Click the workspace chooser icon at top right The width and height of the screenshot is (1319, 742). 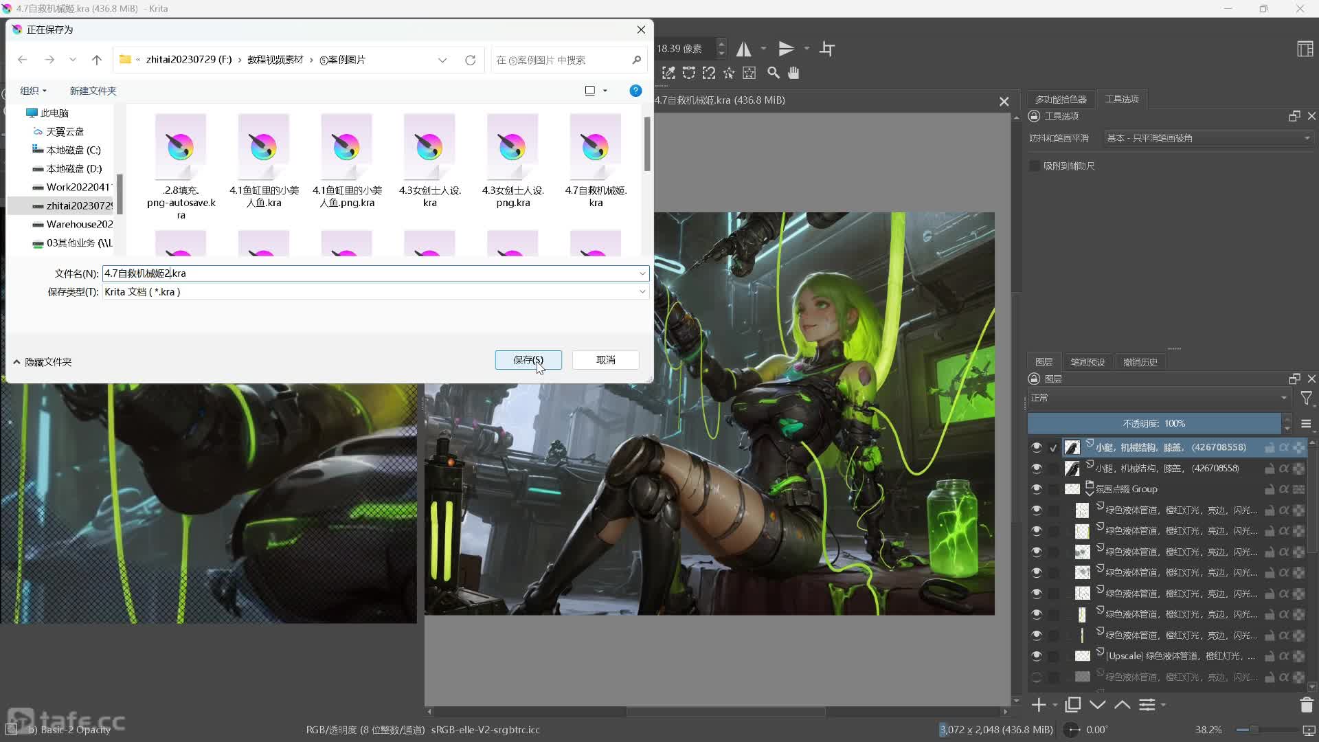tap(1305, 49)
